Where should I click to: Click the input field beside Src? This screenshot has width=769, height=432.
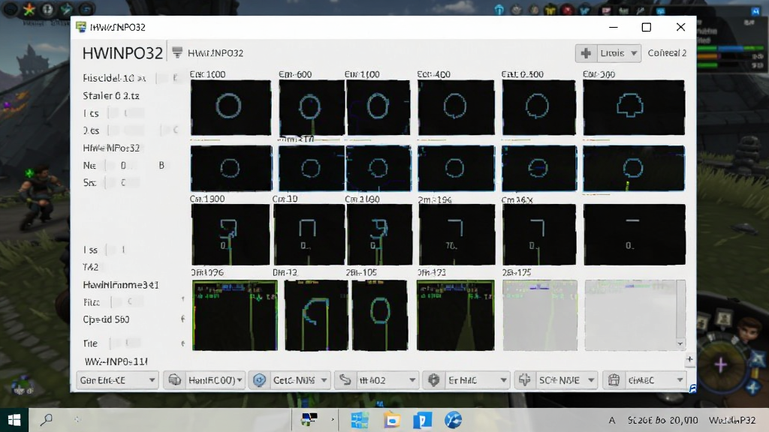click(123, 183)
